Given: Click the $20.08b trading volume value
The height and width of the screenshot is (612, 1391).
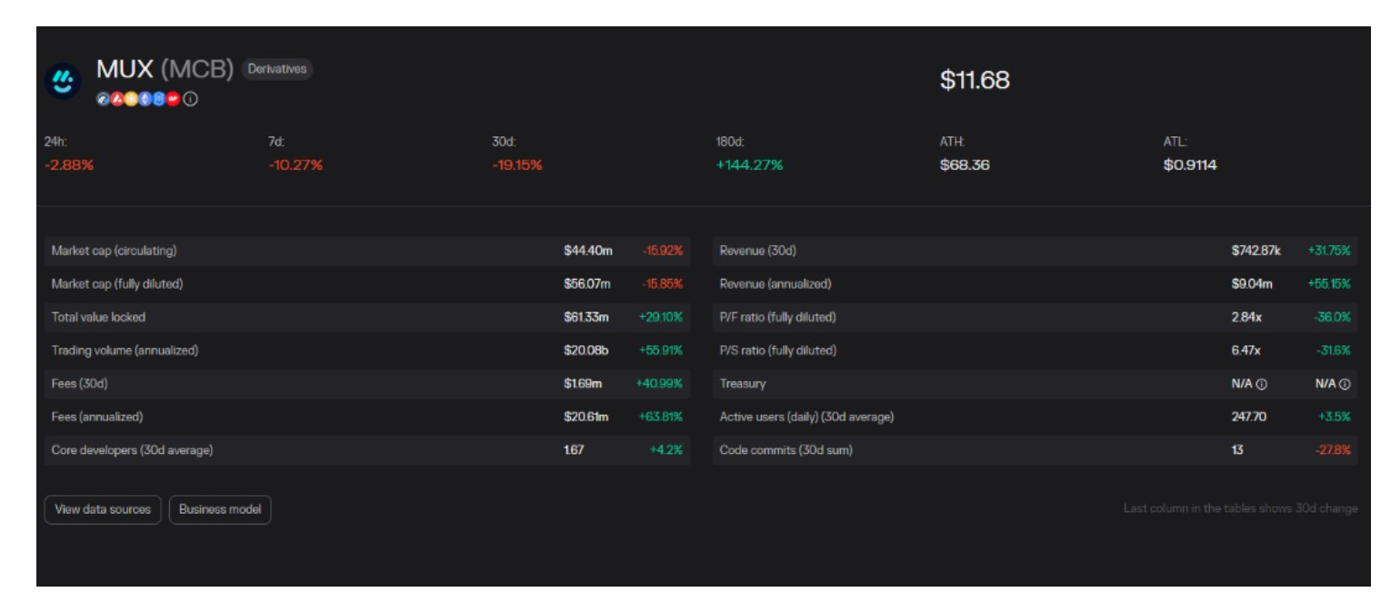Looking at the screenshot, I should click(x=587, y=350).
